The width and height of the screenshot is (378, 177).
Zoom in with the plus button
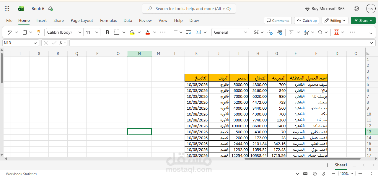[360, 173]
